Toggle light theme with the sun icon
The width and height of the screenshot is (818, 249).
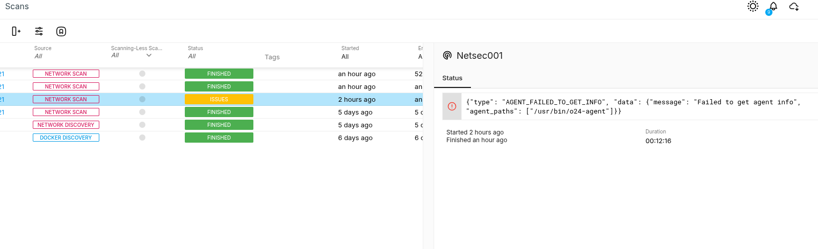pyautogui.click(x=752, y=6)
